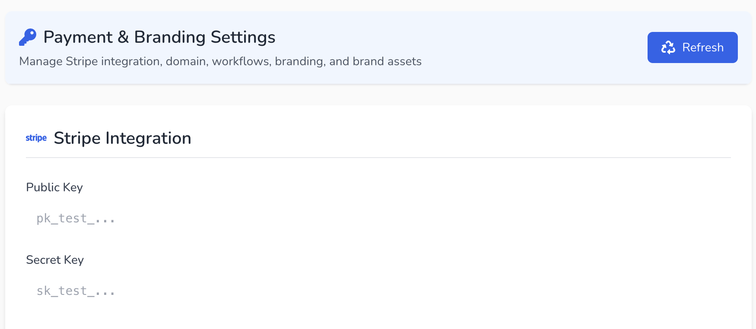The width and height of the screenshot is (756, 329).
Task: Click the Manage Stripe integration description text
Action: 220,61
